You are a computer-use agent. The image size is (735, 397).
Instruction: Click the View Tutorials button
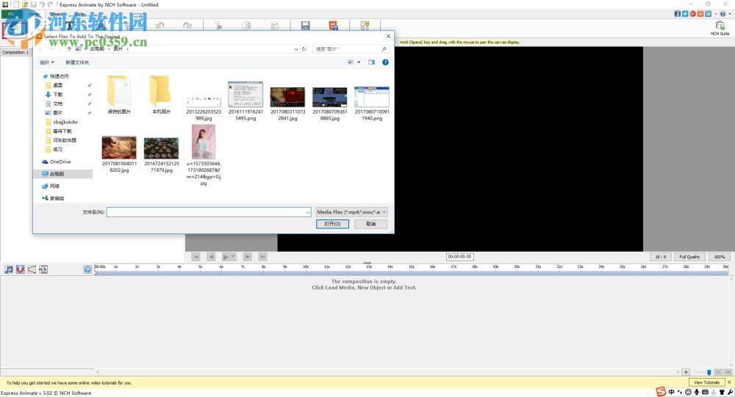pos(706,382)
